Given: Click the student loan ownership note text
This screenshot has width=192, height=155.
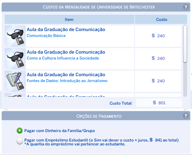Looking at the screenshot, I should (75, 144).
